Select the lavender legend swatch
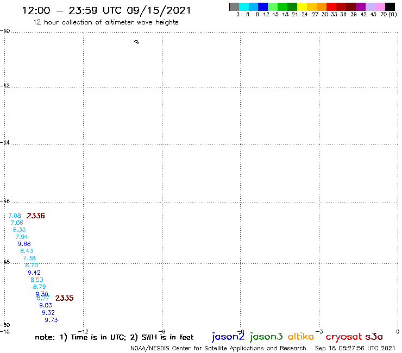 pos(370,7)
